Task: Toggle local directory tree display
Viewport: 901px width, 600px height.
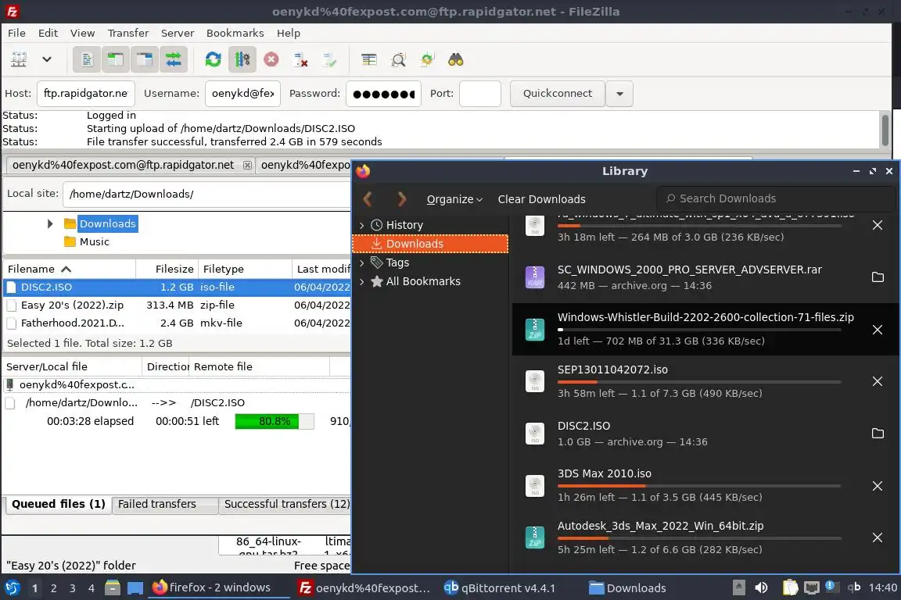Action: click(116, 59)
